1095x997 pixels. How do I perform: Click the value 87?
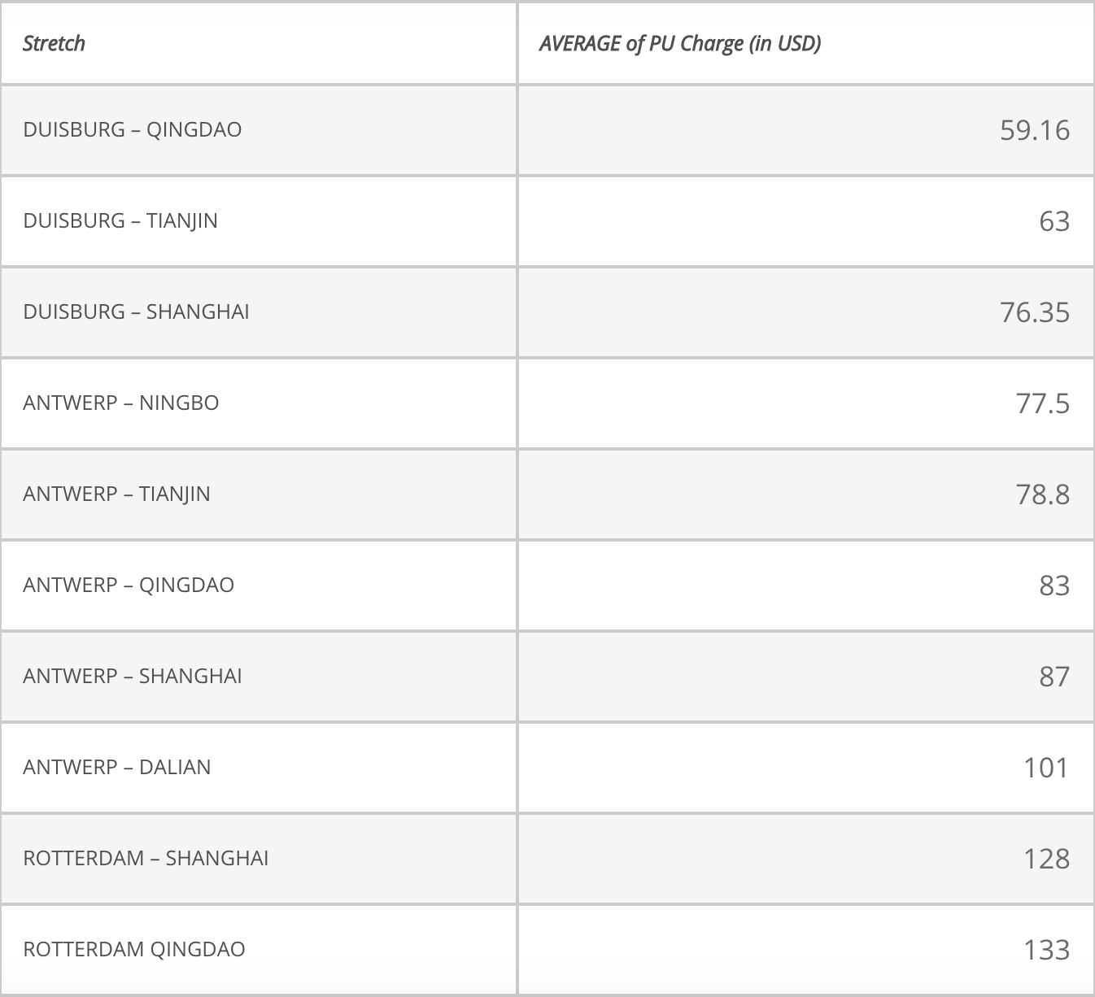[x=1054, y=677]
